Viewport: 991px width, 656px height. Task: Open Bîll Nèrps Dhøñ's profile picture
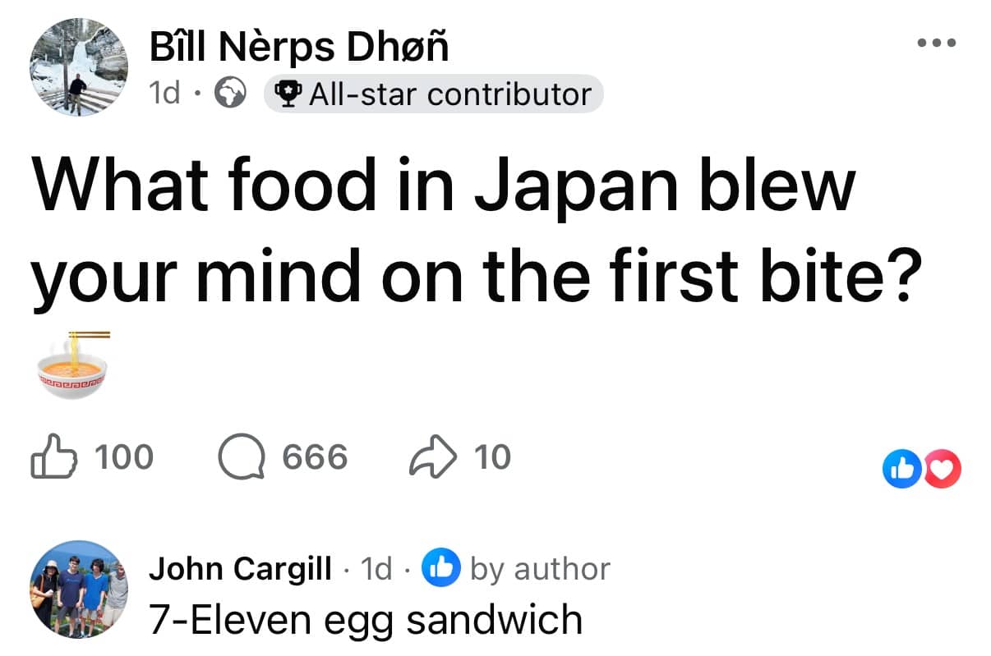(x=78, y=67)
